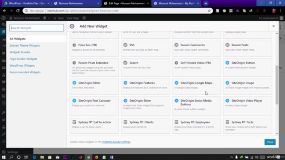
Task: Click the Search Widgets input field
Action: [x=37, y=28]
